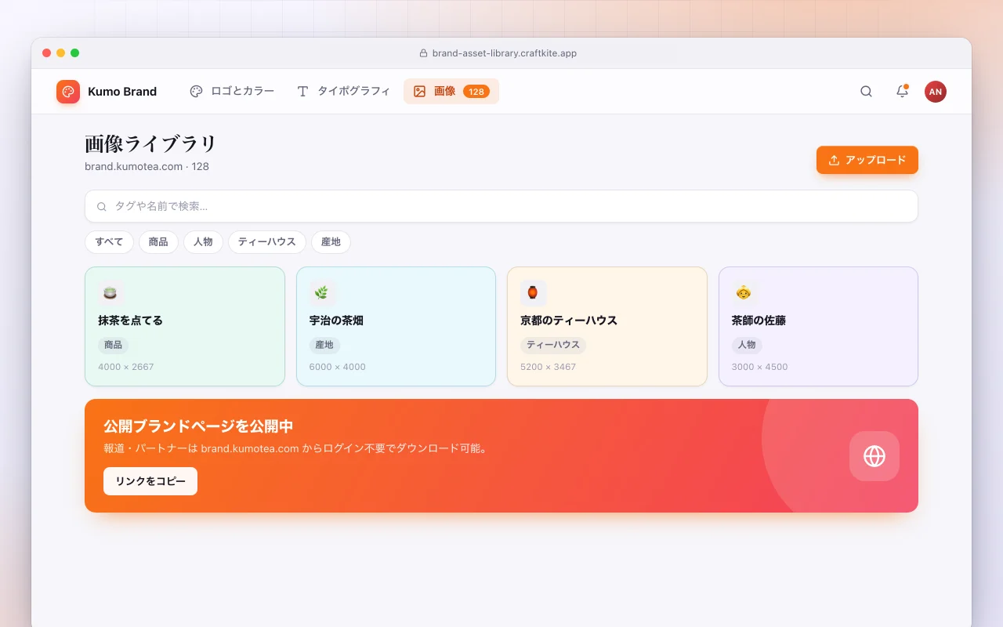This screenshot has height=627, width=1003.
Task: Click the lantern icon on 京都のティーハウス card
Action: coord(534,293)
